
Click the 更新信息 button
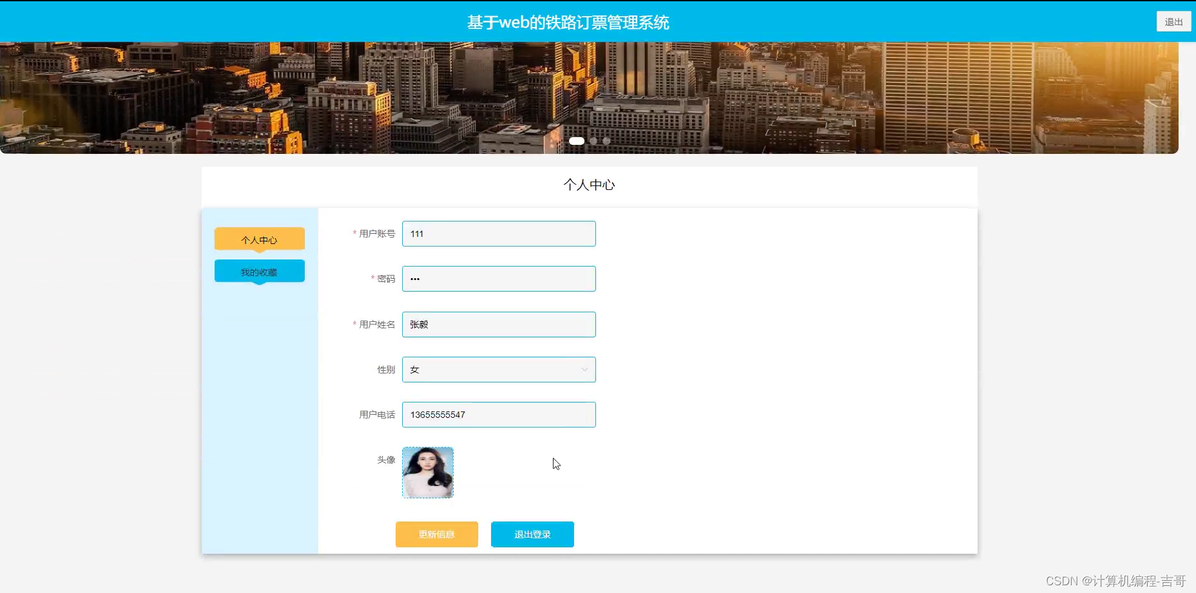(437, 534)
